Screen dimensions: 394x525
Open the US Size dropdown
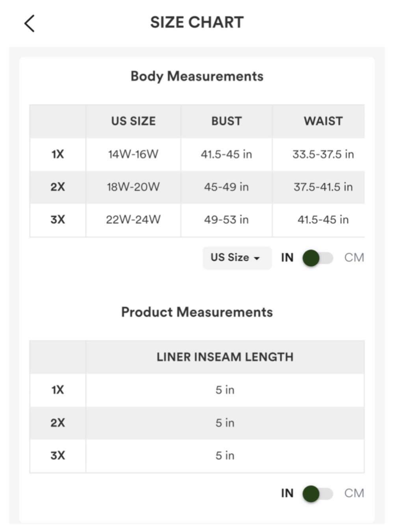[237, 258]
